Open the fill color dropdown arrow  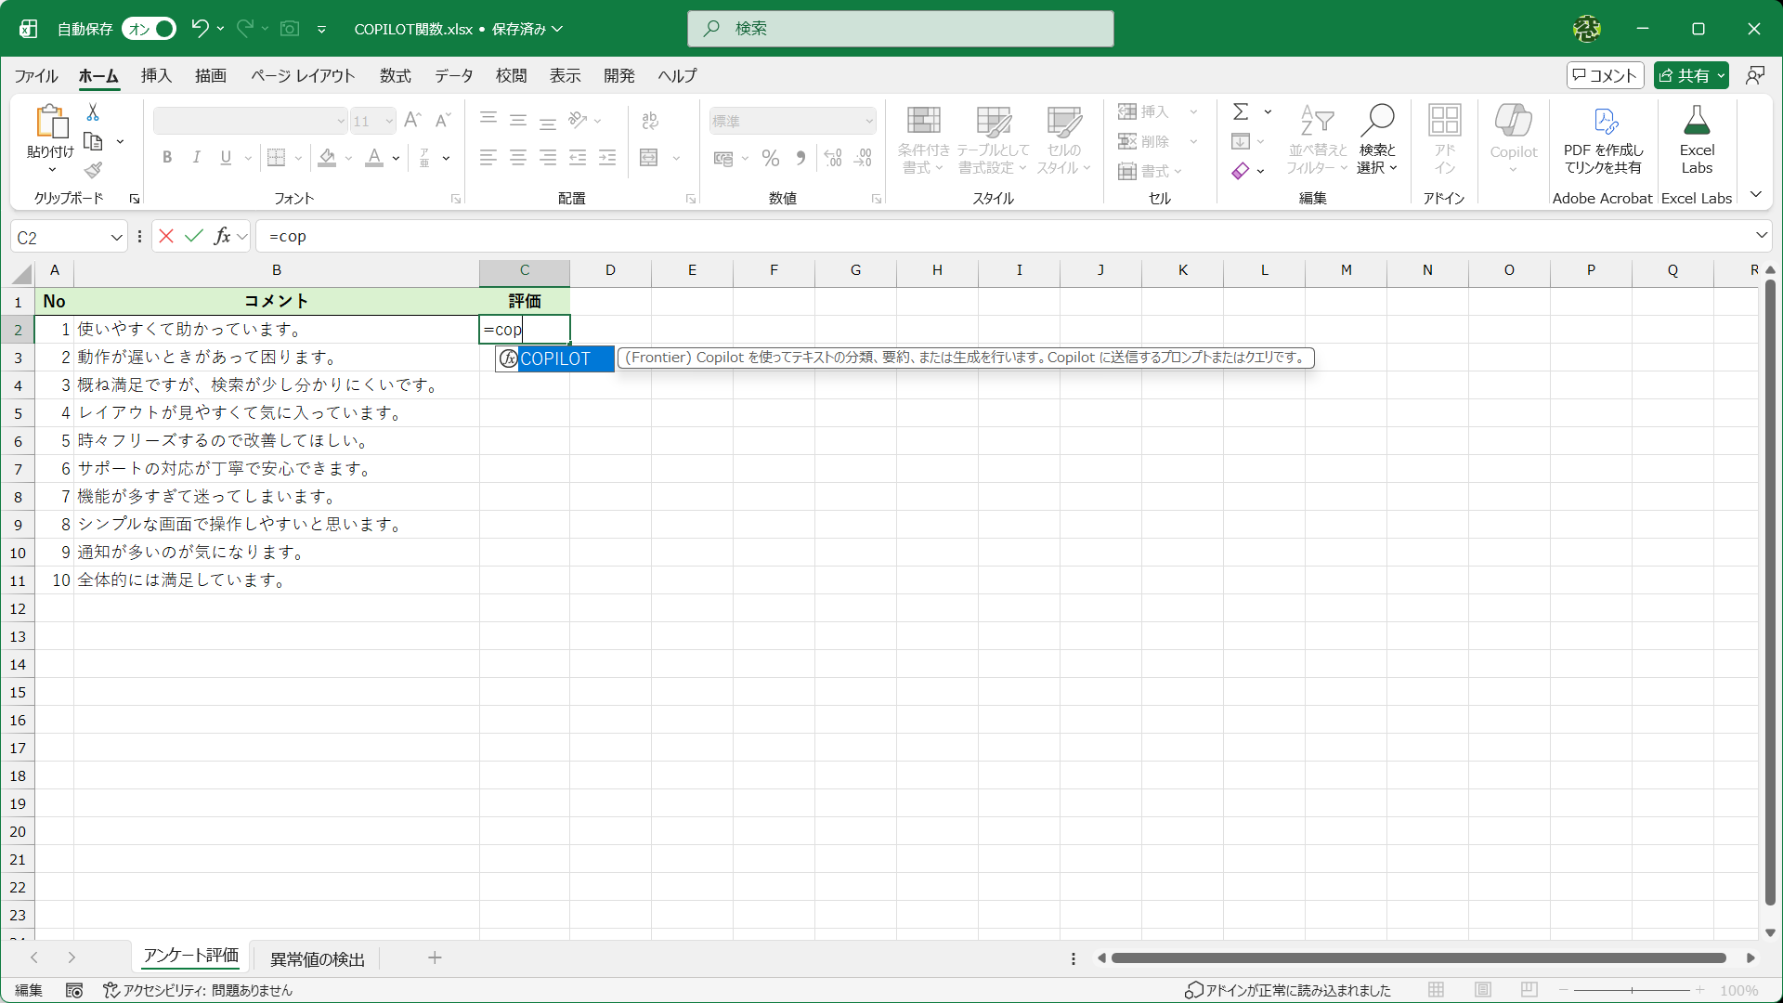tap(348, 158)
